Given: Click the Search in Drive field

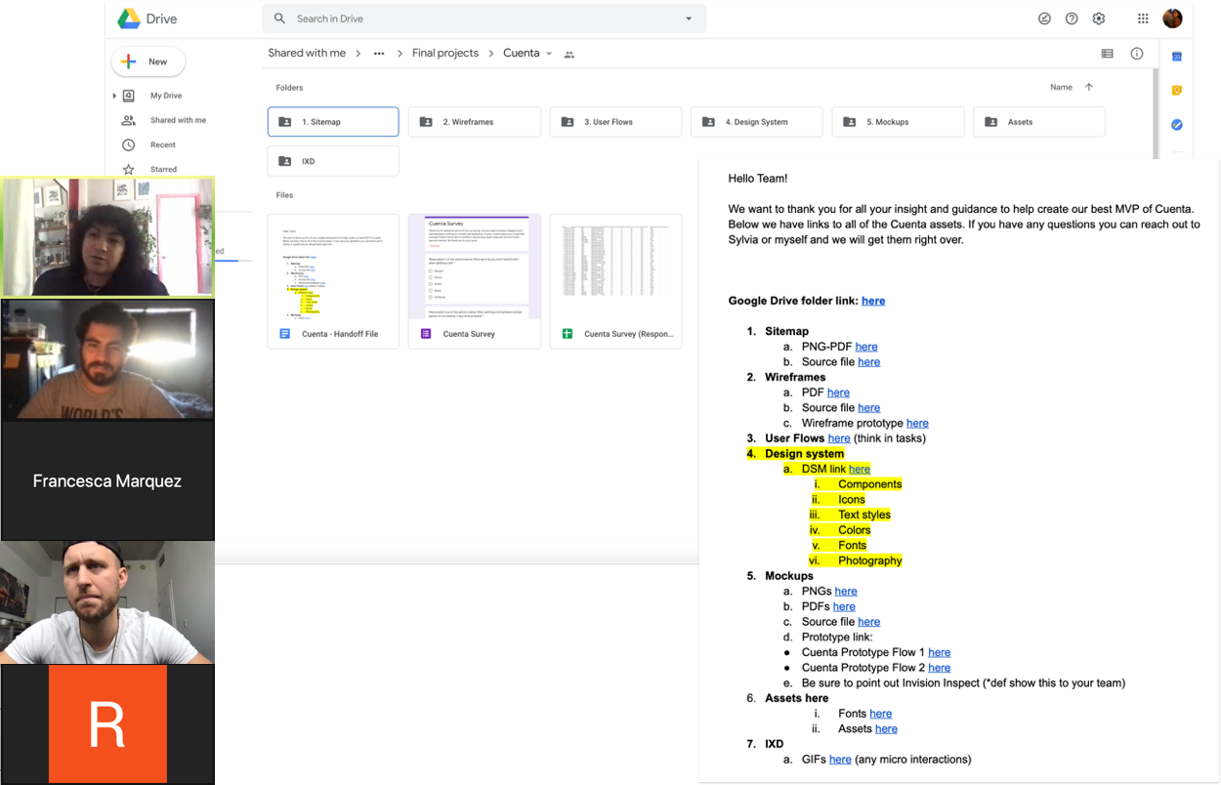Looking at the screenshot, I should click(484, 19).
